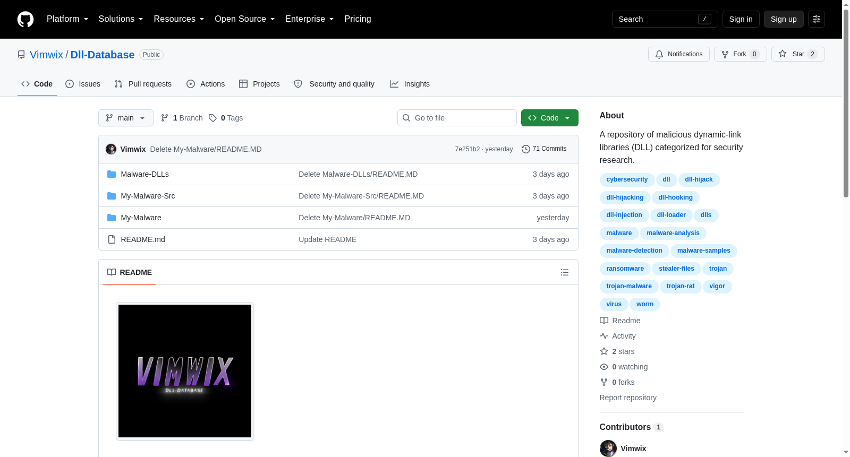850x457 pixels.
Task: Open the Projects tab
Action: click(x=259, y=84)
